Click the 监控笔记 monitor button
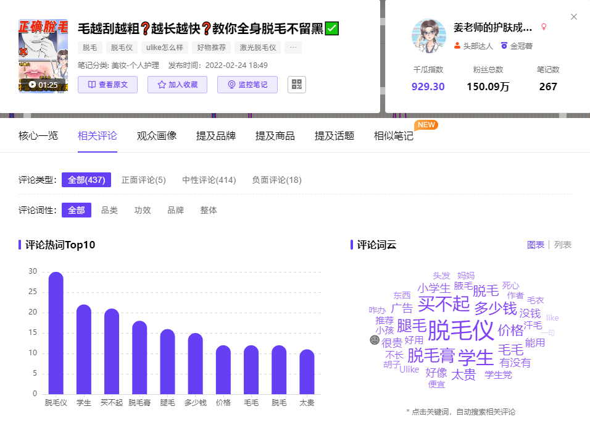Image resolution: width=590 pixels, height=422 pixels. (247, 85)
